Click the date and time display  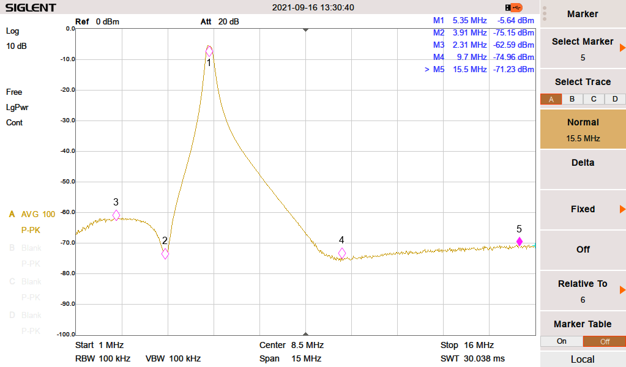click(313, 7)
